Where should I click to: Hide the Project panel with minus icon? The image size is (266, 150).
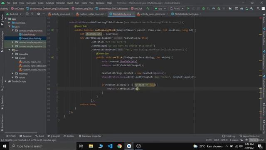tap(43, 14)
